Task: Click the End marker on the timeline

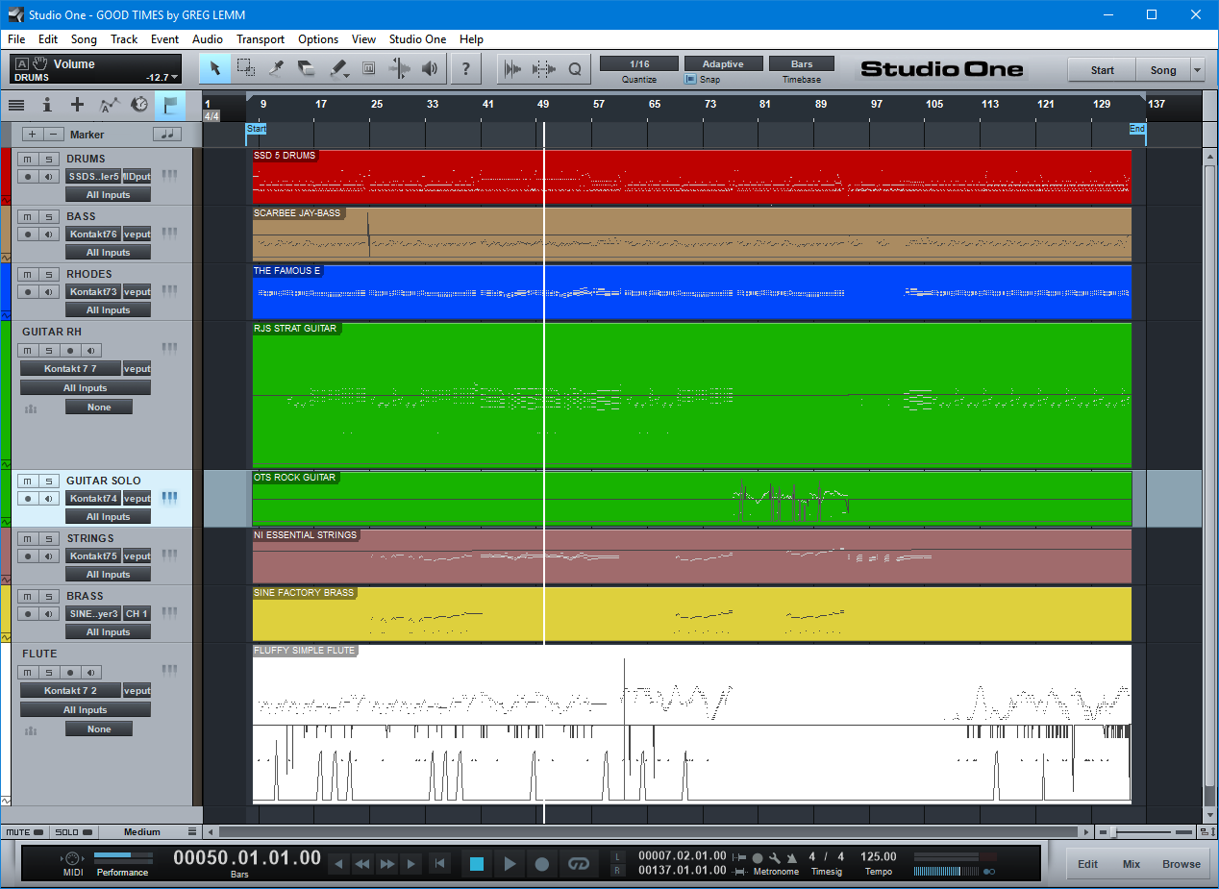Action: pyautogui.click(x=1137, y=129)
